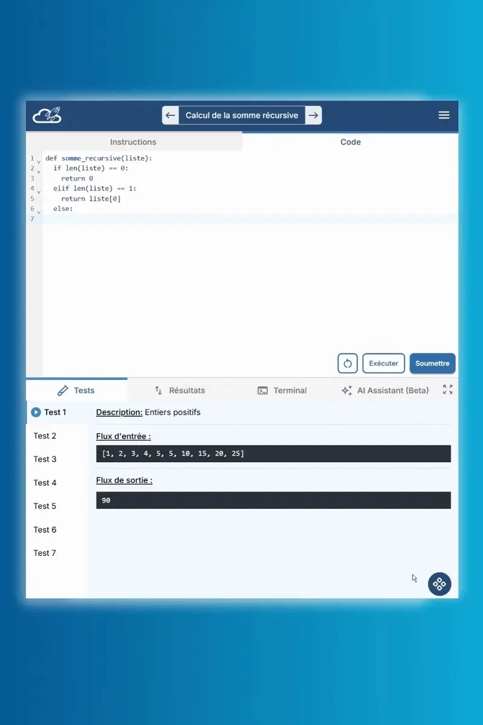Click the cloud rocket logo icon
Image resolution: width=483 pixels, height=725 pixels.
coord(47,115)
